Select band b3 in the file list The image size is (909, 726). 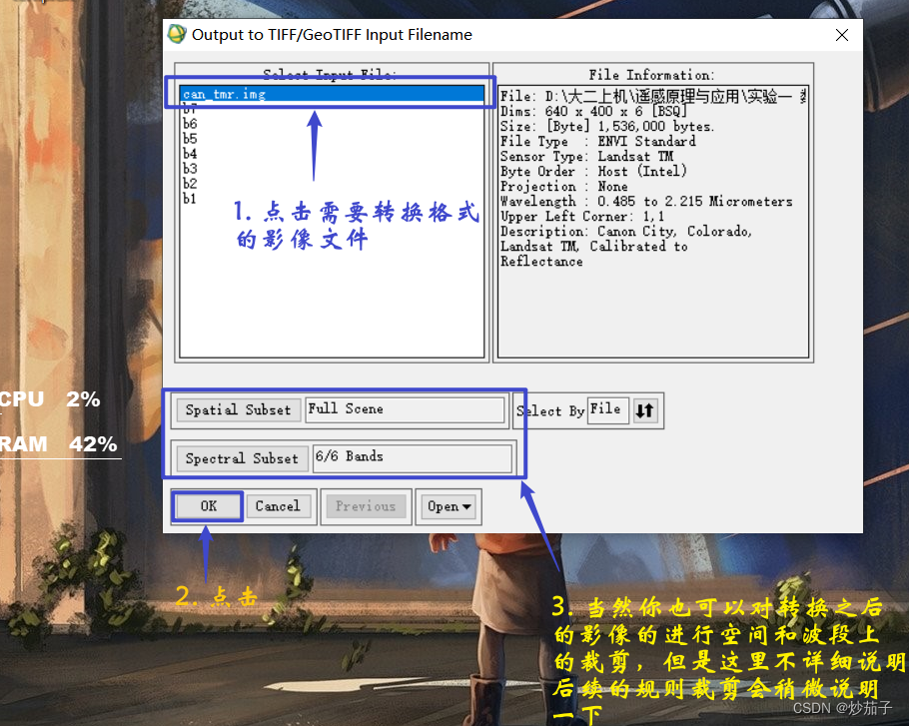[x=190, y=169]
